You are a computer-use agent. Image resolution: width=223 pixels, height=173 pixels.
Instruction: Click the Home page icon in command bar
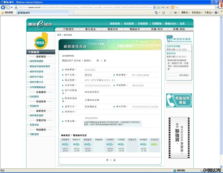coord(156,13)
